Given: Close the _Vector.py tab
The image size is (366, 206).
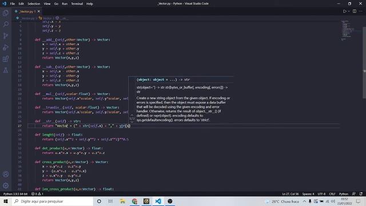Looking at the screenshot, I should coord(39,11).
